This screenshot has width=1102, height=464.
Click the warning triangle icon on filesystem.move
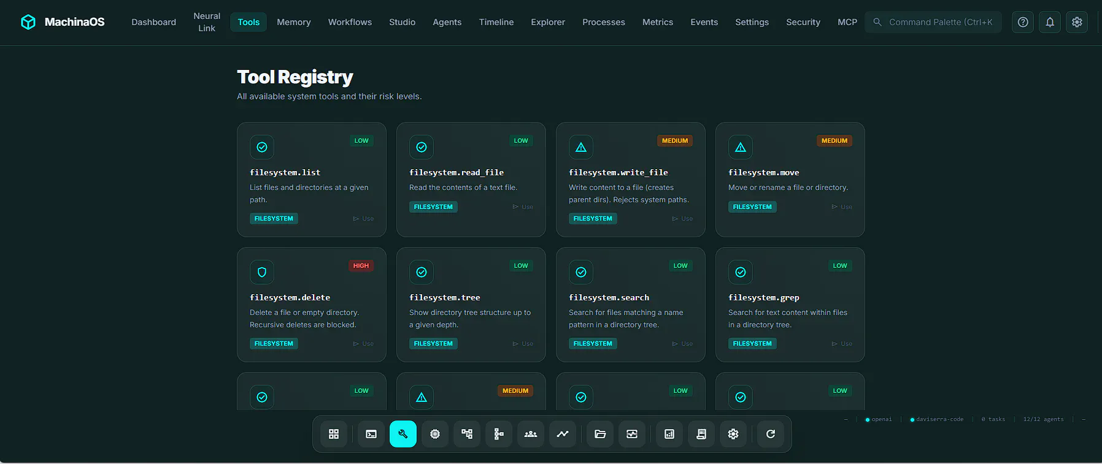tap(741, 147)
